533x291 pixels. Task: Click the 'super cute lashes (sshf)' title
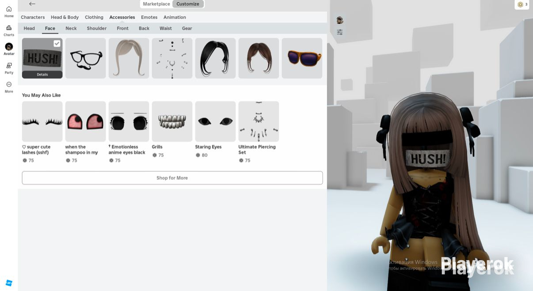36,150
